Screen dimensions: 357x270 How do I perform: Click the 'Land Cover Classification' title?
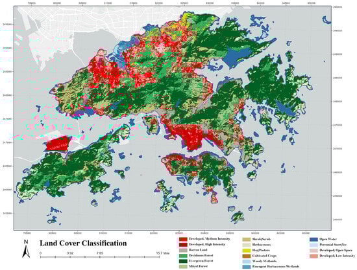(83, 243)
